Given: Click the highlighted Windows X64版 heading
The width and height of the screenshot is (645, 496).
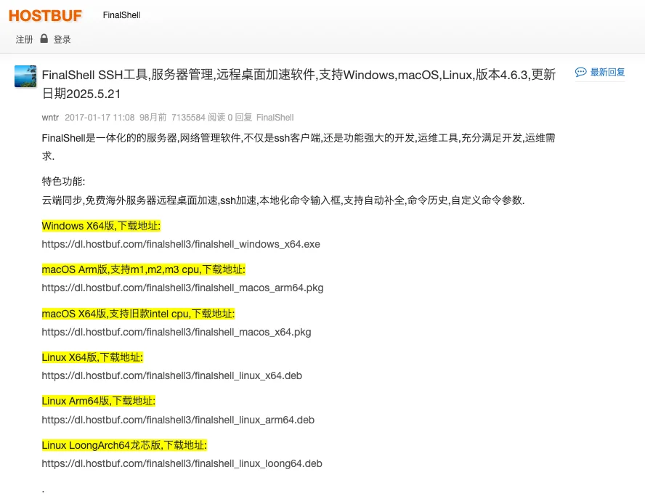Looking at the screenshot, I should [101, 226].
